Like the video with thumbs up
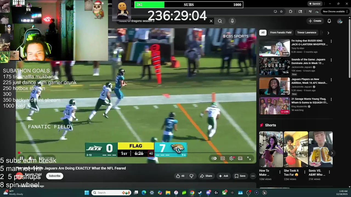The height and width of the screenshot is (197, 351). coord(180,176)
